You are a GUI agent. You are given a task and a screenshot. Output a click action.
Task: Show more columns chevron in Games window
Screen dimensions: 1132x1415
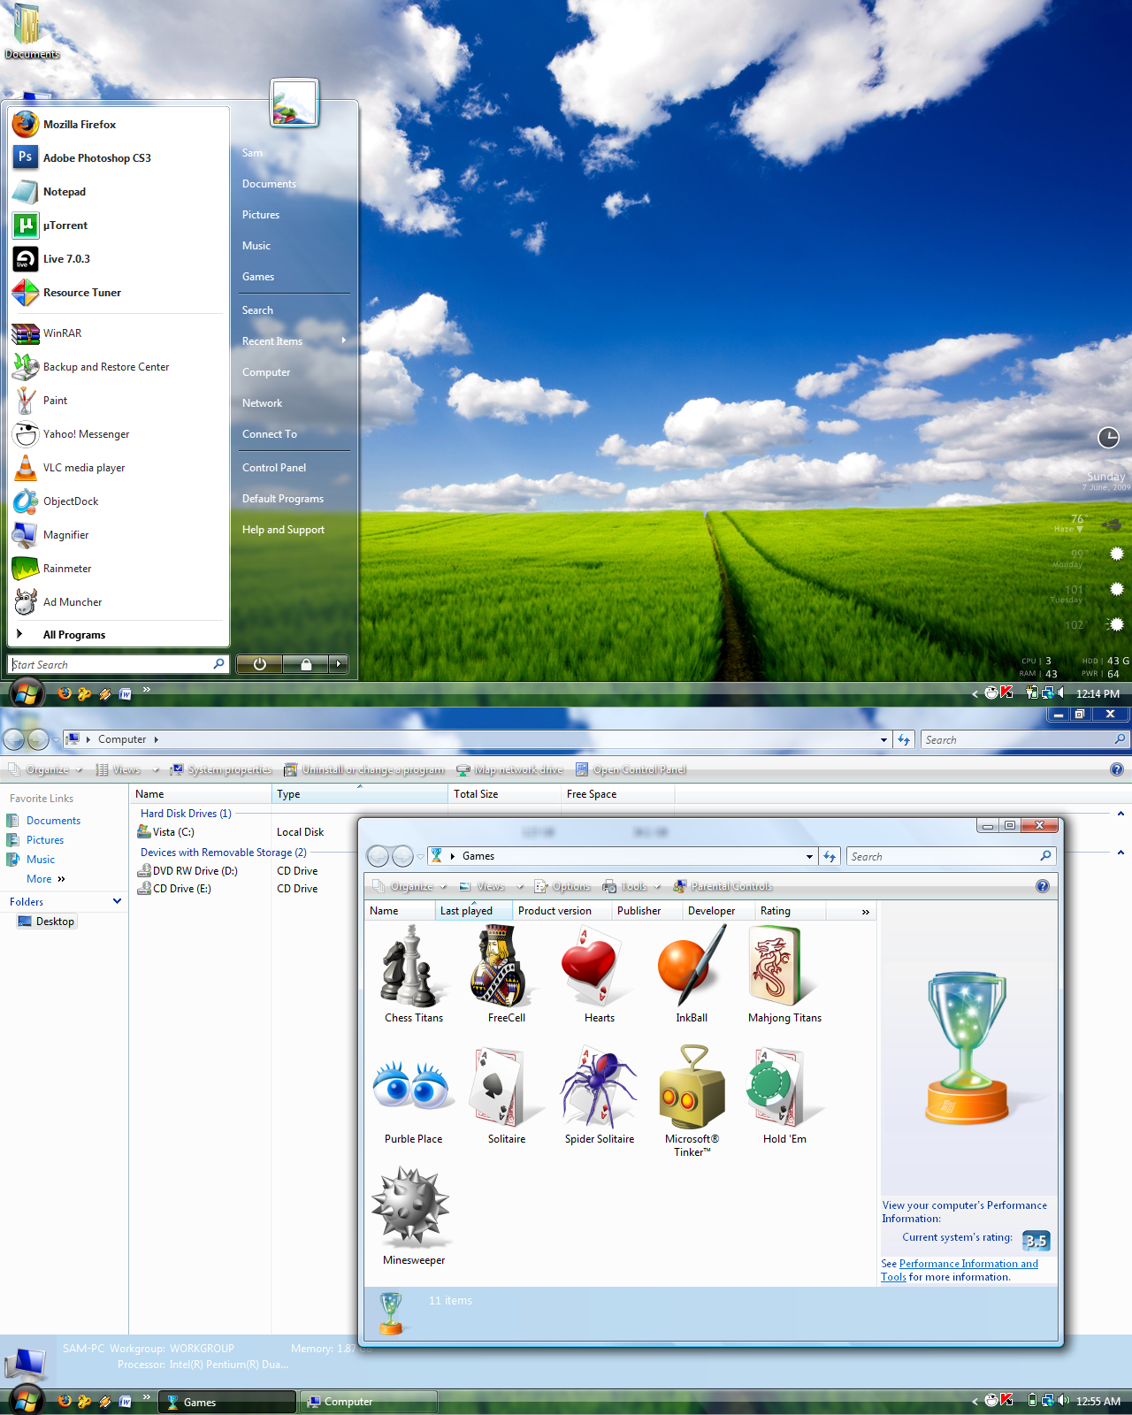point(865,912)
